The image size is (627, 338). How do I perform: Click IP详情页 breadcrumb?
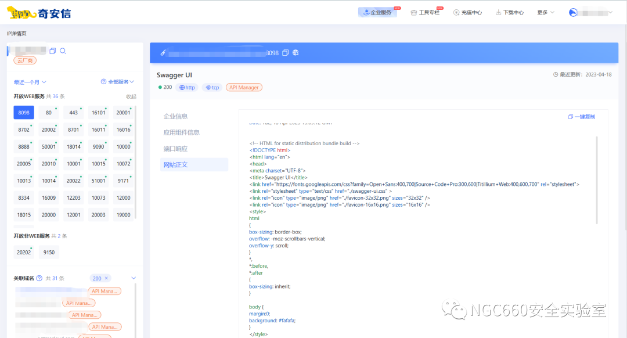[x=16, y=34]
